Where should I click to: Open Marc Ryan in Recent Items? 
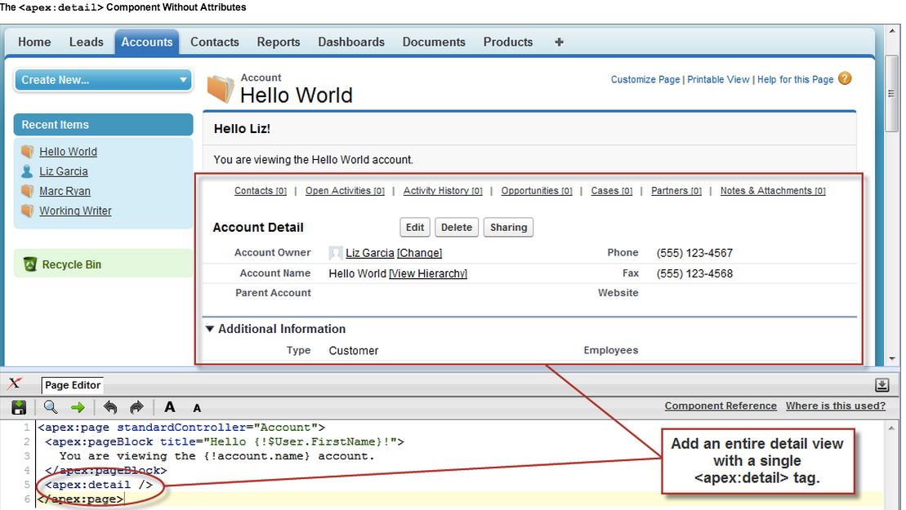[x=65, y=191]
